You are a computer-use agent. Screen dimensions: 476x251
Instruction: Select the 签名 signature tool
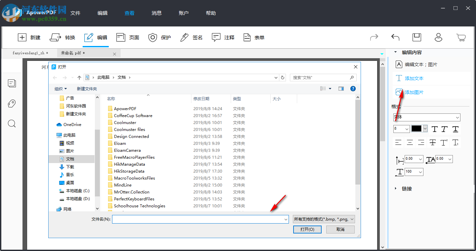(192, 37)
